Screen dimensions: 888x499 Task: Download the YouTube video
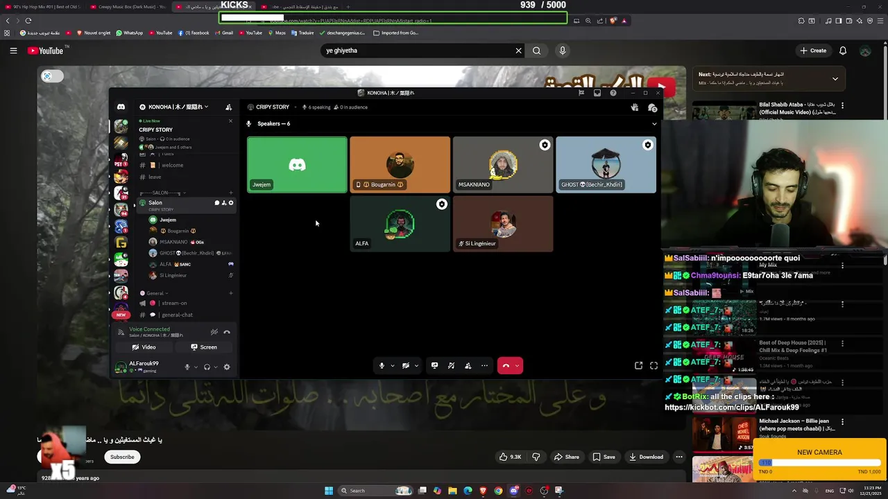point(645,457)
